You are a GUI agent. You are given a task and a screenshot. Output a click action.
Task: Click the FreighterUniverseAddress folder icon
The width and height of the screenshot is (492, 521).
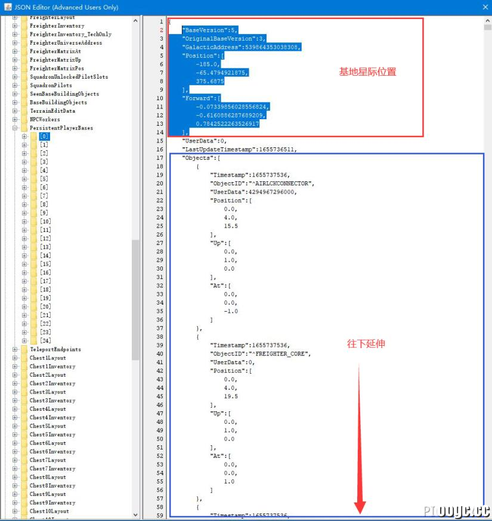tap(24, 42)
